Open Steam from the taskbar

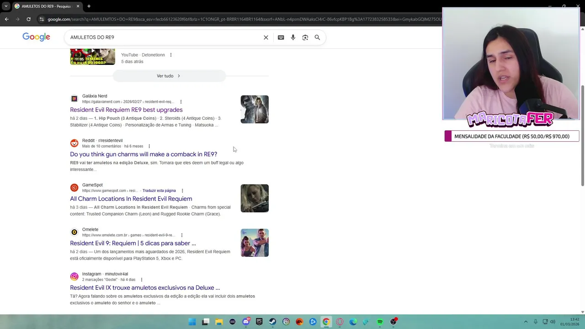coord(272,322)
